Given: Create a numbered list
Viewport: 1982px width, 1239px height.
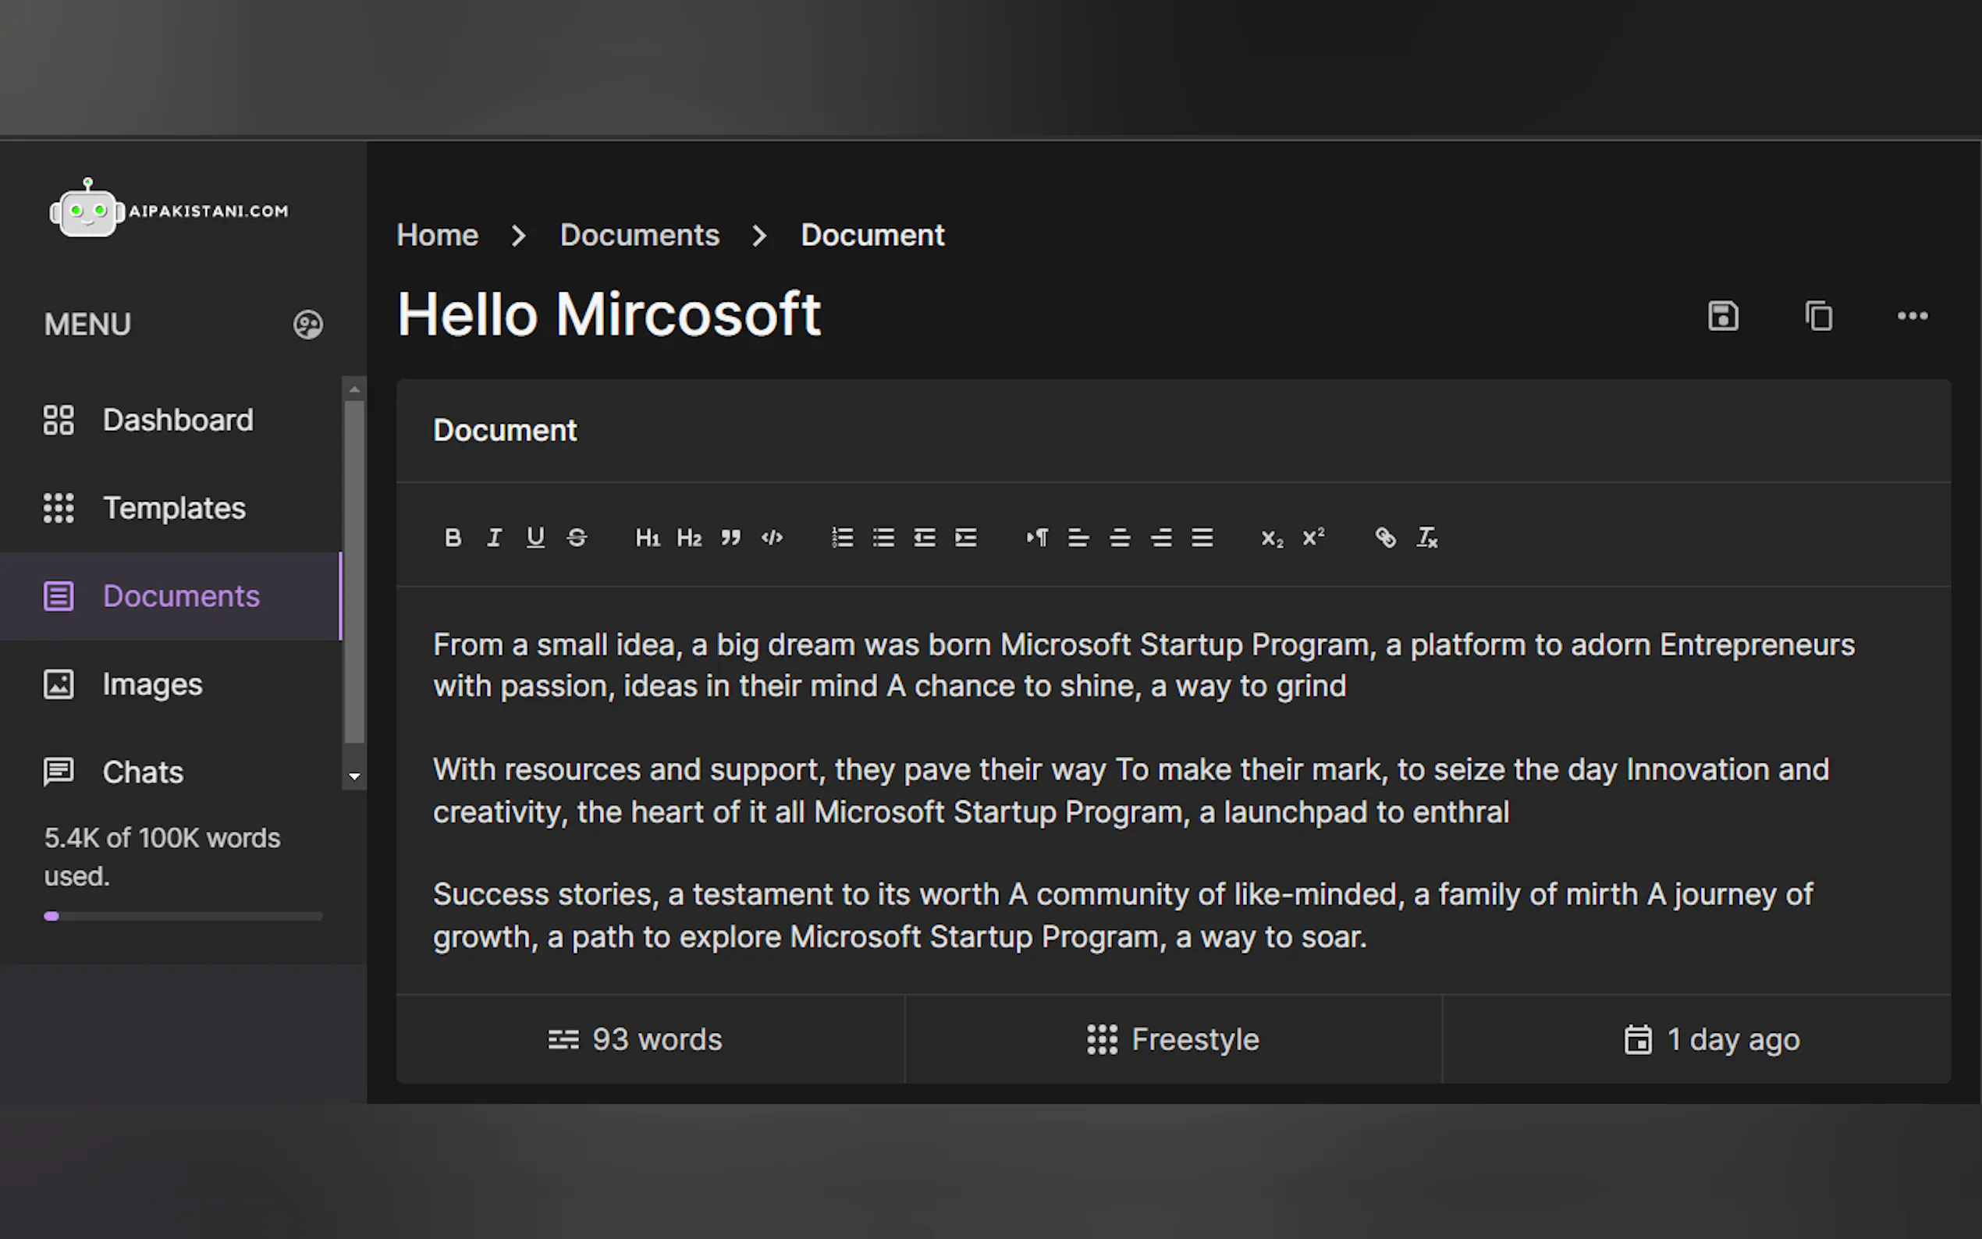Looking at the screenshot, I should click(x=842, y=538).
